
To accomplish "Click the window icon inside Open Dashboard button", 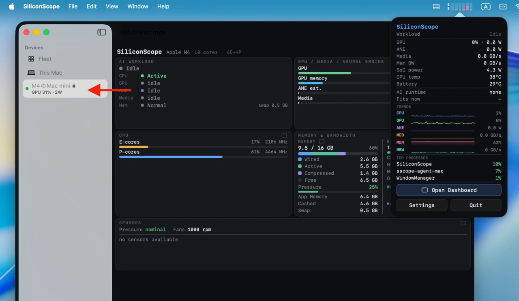I will point(425,190).
